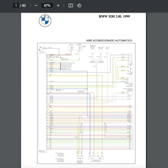The width and height of the screenshot is (168, 168).
Task: Click the A/C compressor switch symbol top-left
Action: pyautogui.click(x=42, y=48)
